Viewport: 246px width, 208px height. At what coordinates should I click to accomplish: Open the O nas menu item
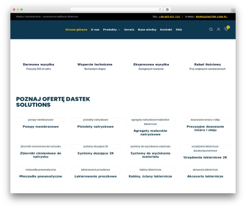95,30
